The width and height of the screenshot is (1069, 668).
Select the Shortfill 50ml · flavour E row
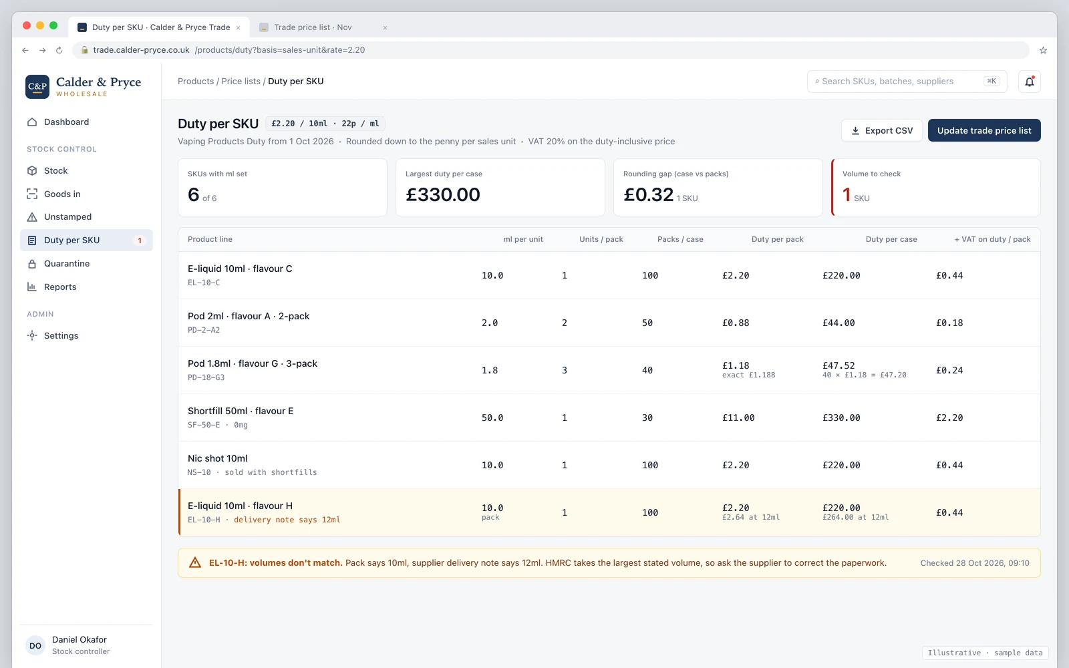[609, 417]
